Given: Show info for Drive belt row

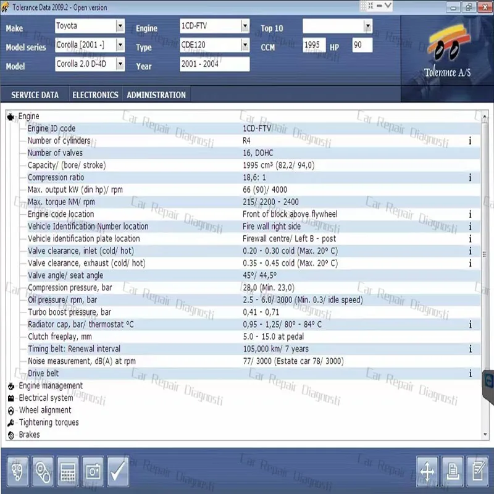Looking at the screenshot, I should pyautogui.click(x=470, y=374).
